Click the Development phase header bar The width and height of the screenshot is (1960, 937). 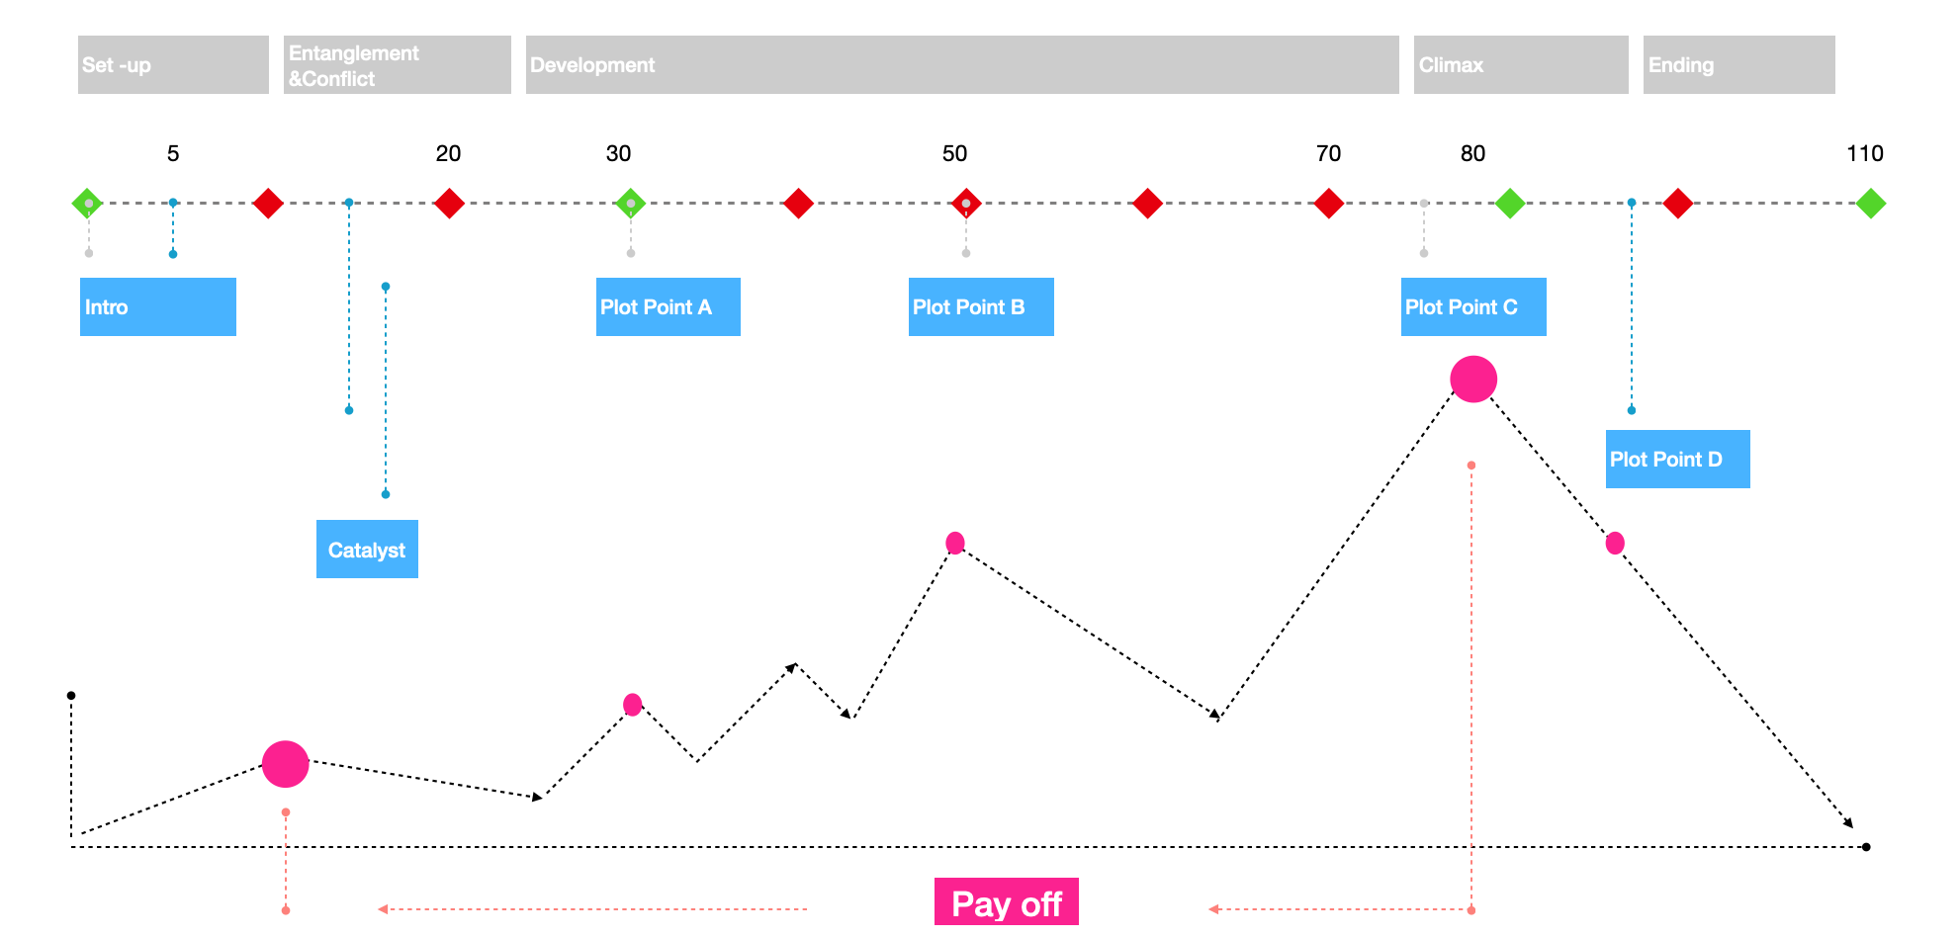click(x=961, y=65)
